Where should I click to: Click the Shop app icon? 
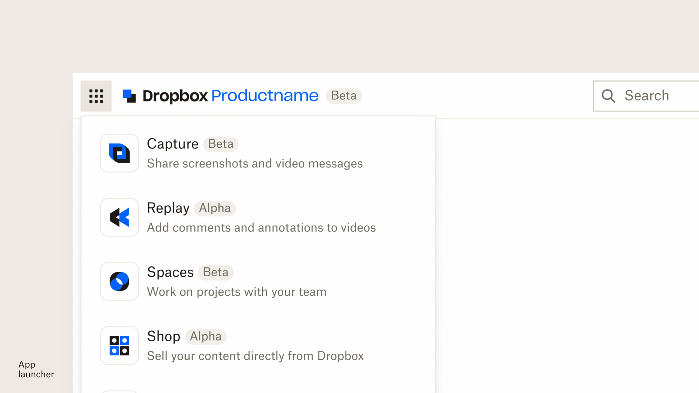click(119, 346)
